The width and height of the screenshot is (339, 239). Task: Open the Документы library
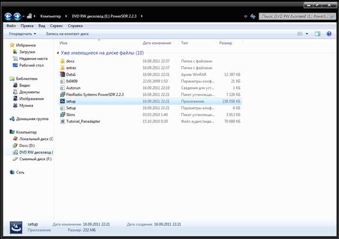point(26,92)
